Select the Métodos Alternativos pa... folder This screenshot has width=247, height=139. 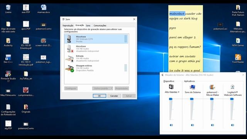click(x=238, y=27)
